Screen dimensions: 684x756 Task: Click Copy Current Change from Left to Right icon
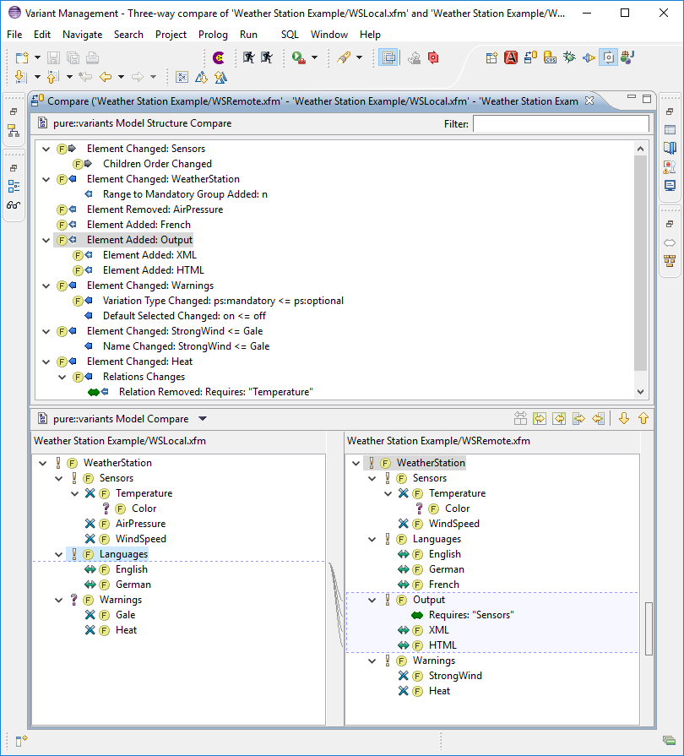[578, 418]
